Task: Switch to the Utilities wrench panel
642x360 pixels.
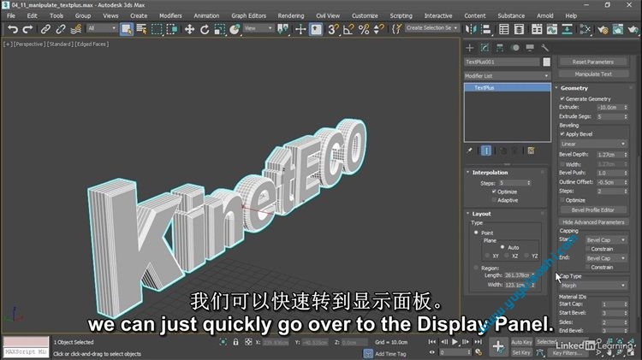Action: tap(544, 48)
